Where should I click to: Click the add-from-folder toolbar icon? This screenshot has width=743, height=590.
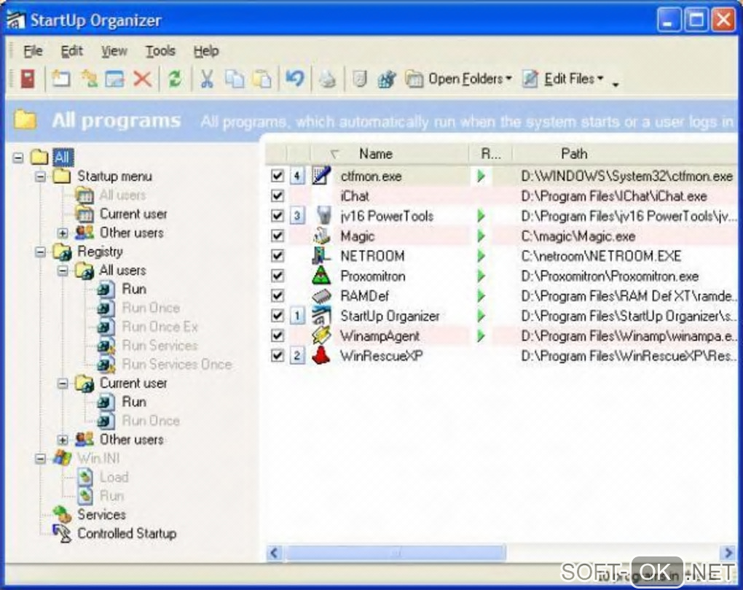(89, 79)
